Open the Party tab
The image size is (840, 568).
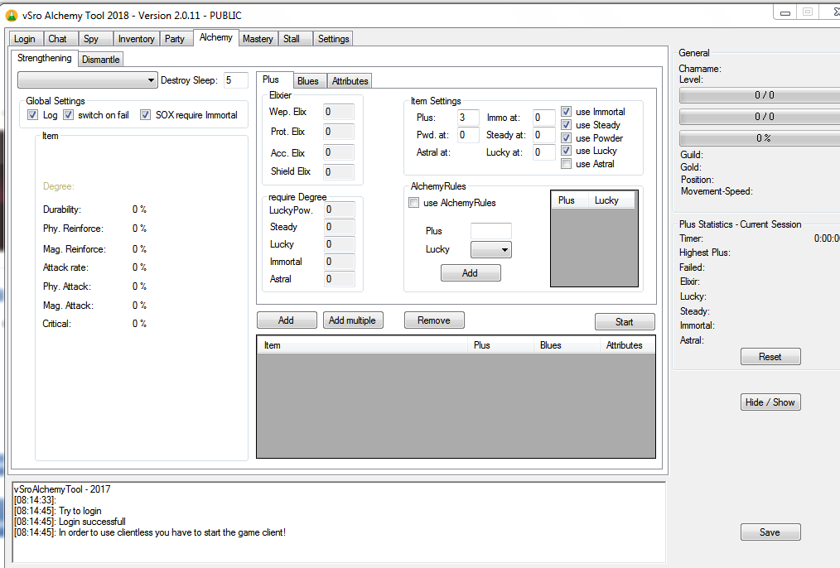tap(175, 39)
